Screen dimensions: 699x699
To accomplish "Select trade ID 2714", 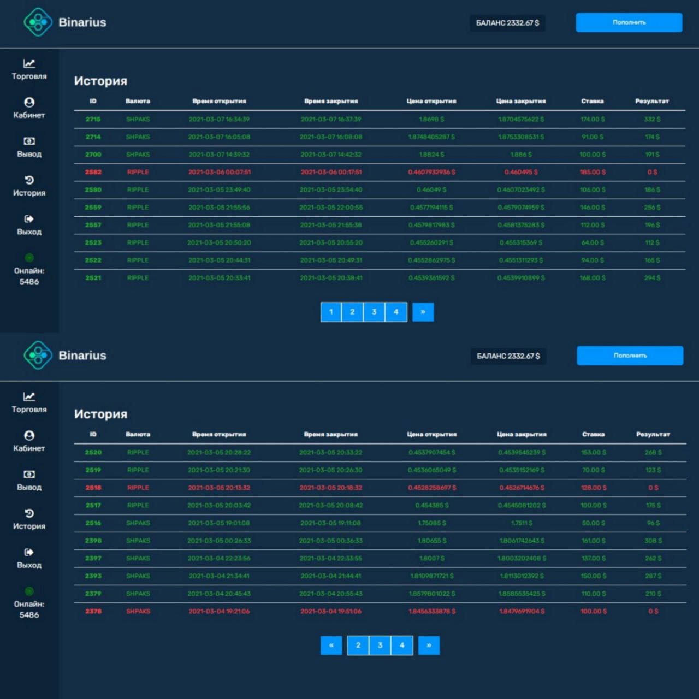I will (93, 137).
